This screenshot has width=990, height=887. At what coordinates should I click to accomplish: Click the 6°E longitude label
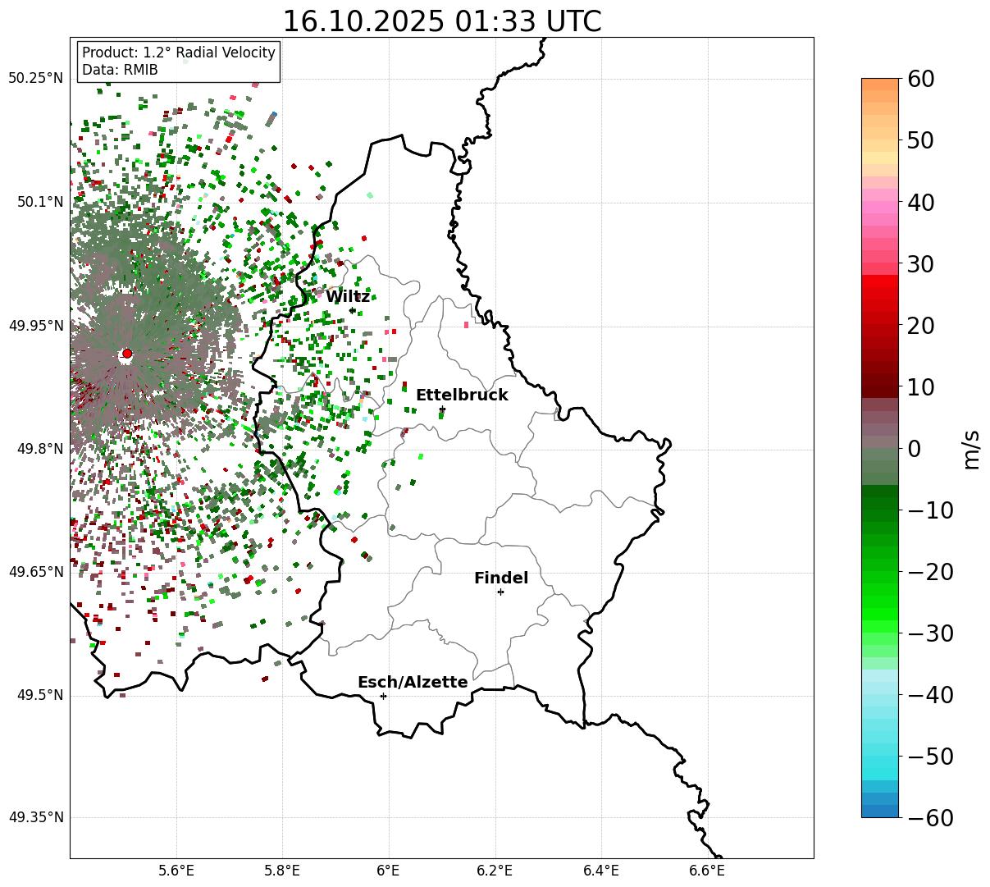pos(389,870)
